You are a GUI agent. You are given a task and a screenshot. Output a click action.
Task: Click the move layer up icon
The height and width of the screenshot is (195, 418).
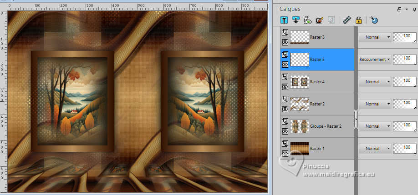point(284,20)
